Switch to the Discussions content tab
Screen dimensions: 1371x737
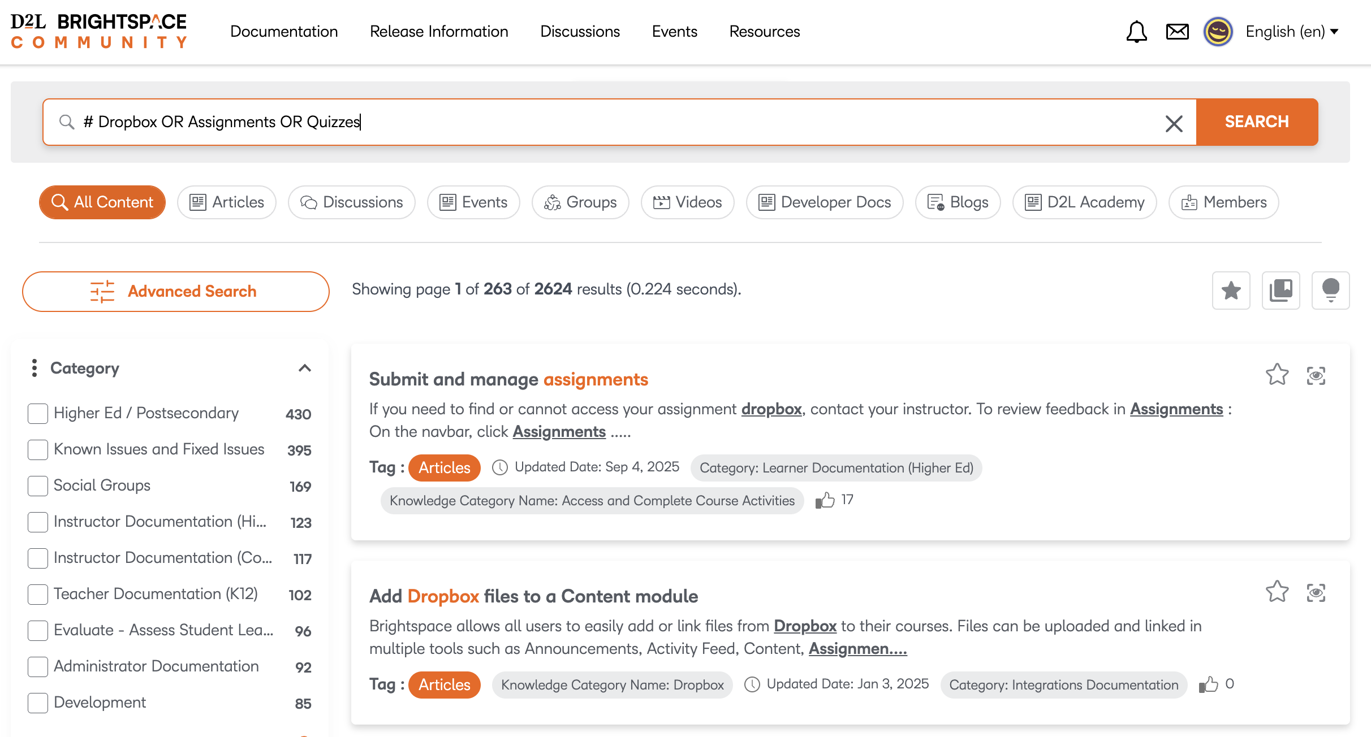351,202
